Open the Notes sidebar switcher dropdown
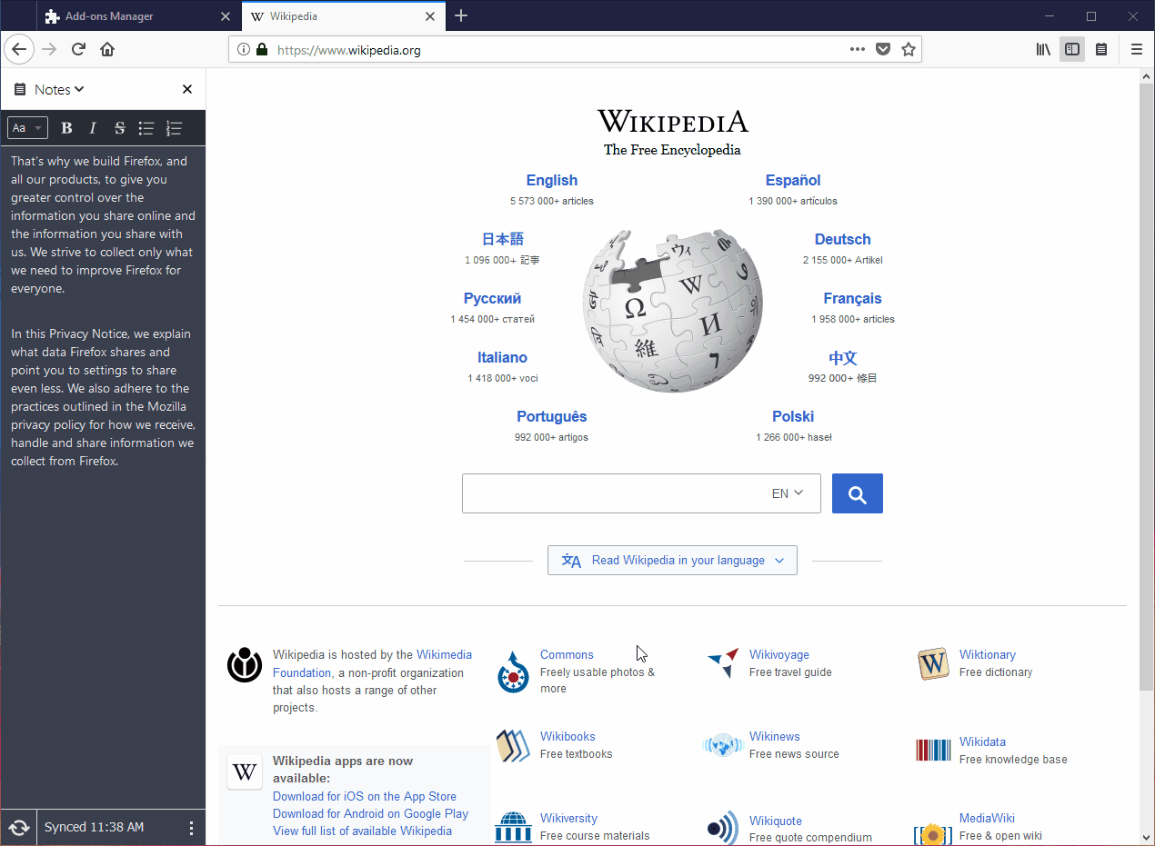The width and height of the screenshot is (1155, 846). click(x=59, y=89)
